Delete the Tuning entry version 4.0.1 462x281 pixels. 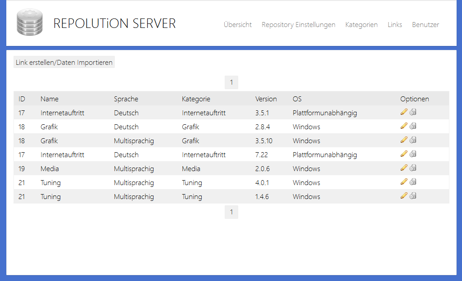[x=413, y=181]
